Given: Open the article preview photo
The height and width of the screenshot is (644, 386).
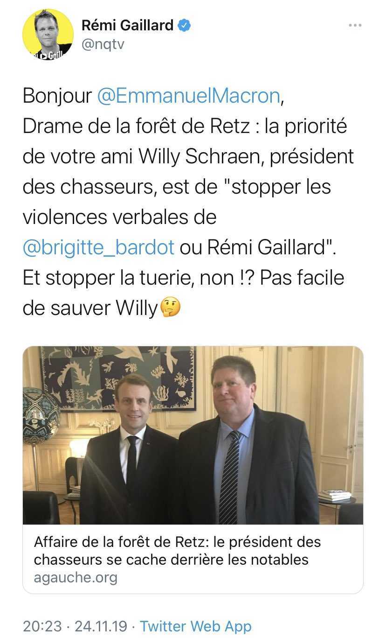Looking at the screenshot, I should [x=193, y=435].
